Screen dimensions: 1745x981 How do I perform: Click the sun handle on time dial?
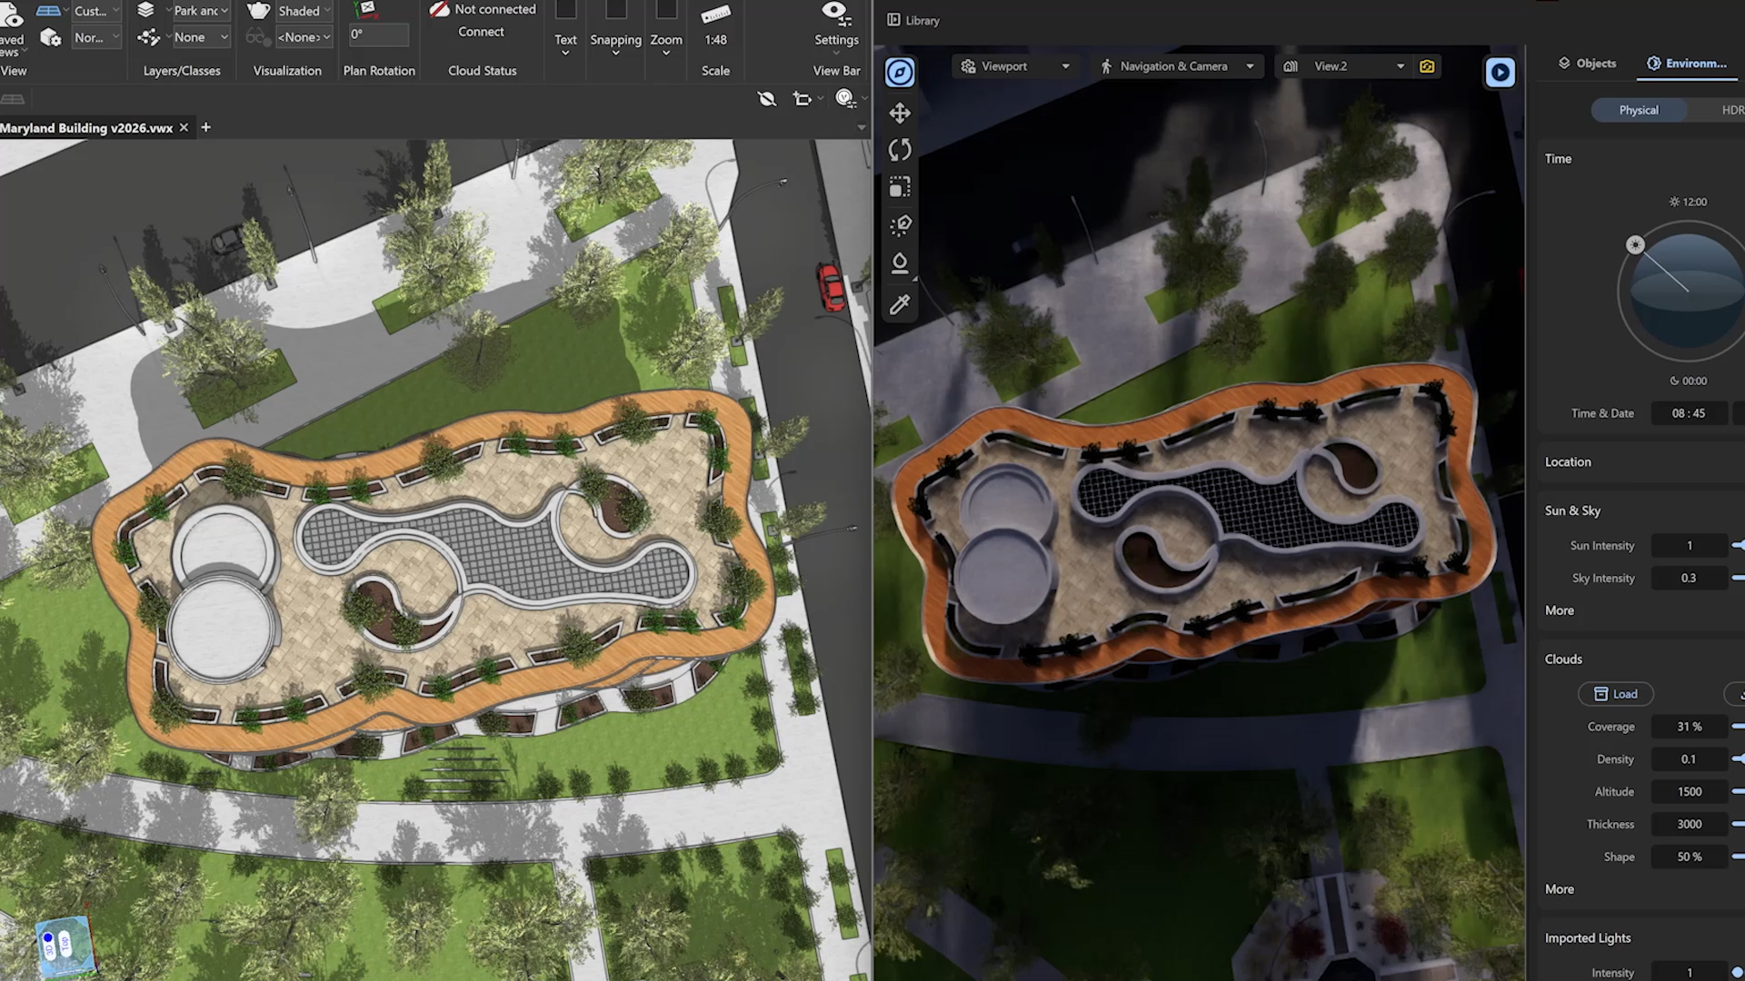(x=1635, y=245)
